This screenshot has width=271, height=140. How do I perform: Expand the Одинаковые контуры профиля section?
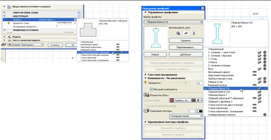(x=145, y=122)
